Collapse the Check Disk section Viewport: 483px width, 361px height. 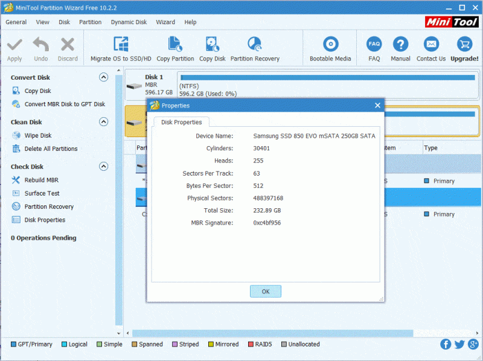click(x=103, y=167)
